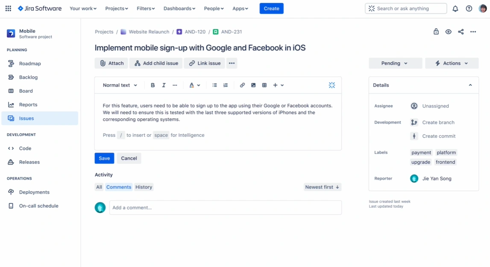The height and width of the screenshot is (267, 490).
Task: Click the Add a comment field
Action: 225,208
